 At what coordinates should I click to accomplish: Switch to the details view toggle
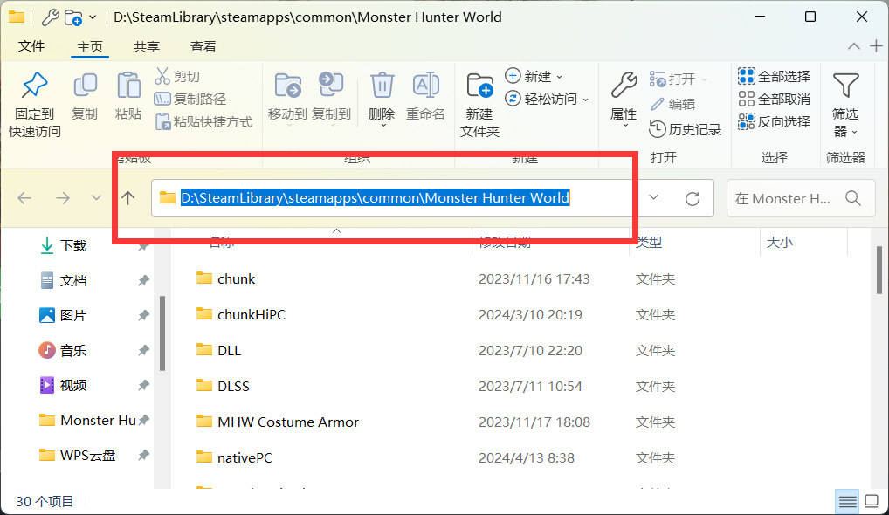point(848,501)
